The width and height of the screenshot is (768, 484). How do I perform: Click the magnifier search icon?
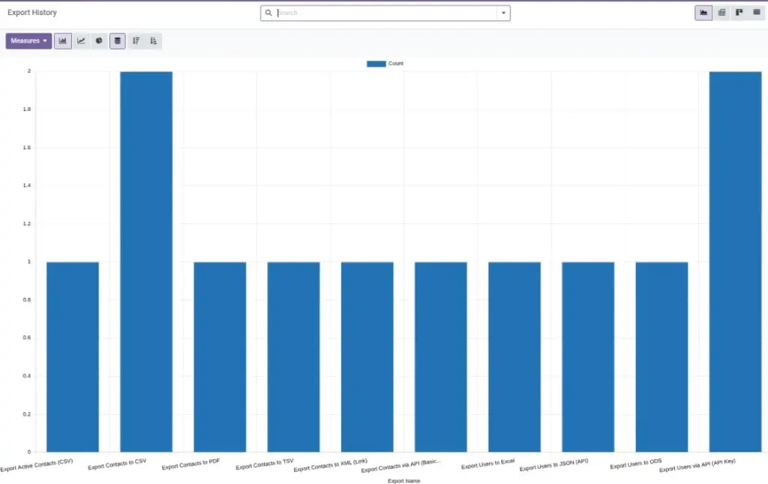(268, 14)
